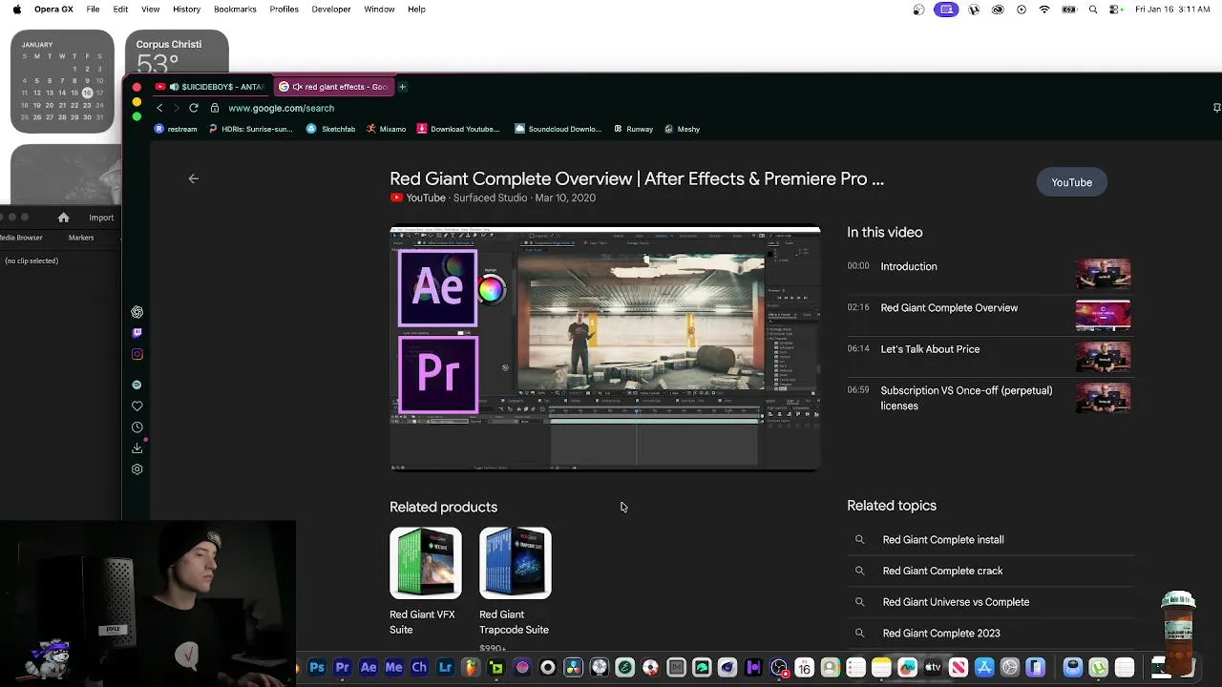Viewport: 1222px width, 687px height.
Task: Open the Window menu
Action: tap(379, 10)
